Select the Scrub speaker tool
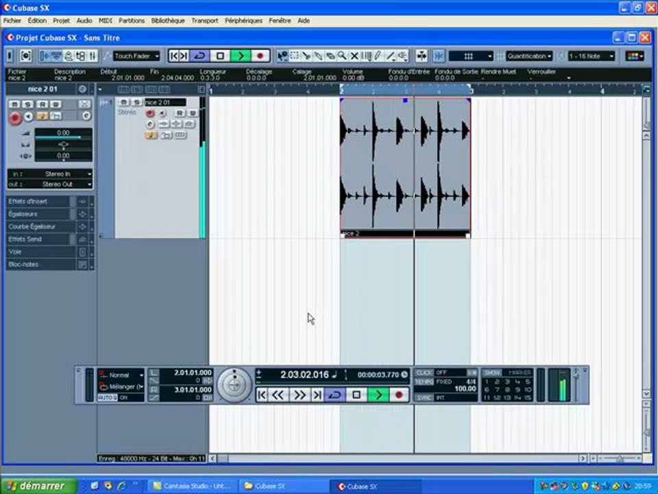 tap(402, 56)
